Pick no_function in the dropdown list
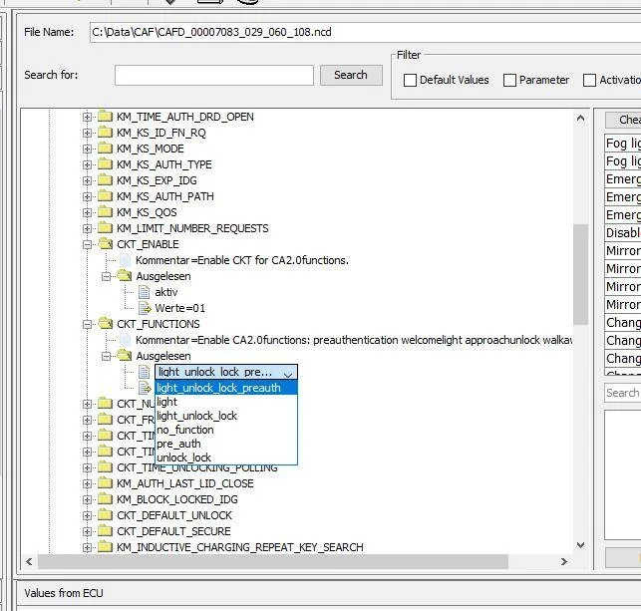 (226, 430)
